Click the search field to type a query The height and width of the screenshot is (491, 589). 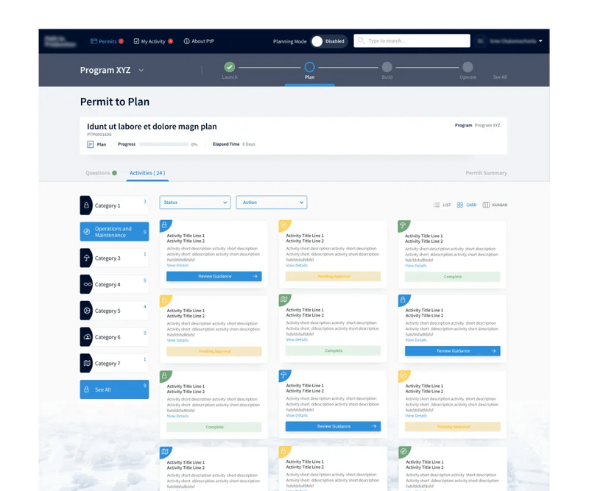pyautogui.click(x=412, y=41)
